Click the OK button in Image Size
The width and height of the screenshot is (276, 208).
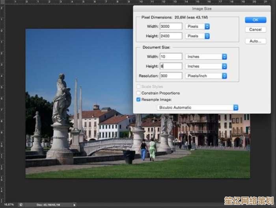pos(255,20)
